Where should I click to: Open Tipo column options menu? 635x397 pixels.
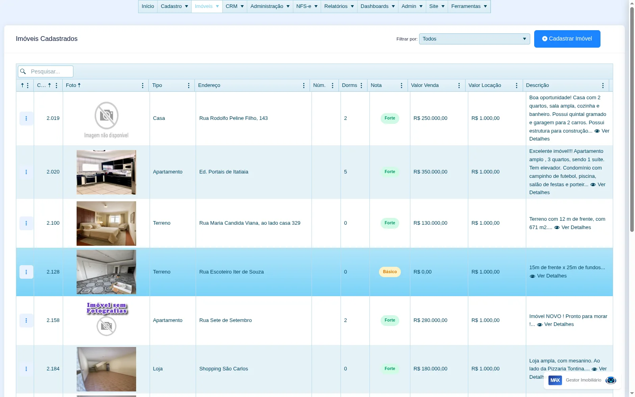click(189, 85)
